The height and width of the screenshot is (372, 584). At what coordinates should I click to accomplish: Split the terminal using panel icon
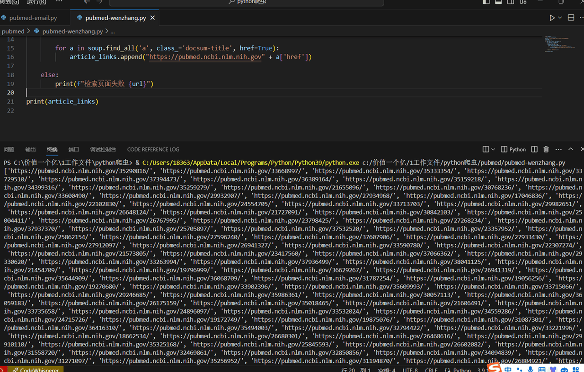click(x=486, y=149)
